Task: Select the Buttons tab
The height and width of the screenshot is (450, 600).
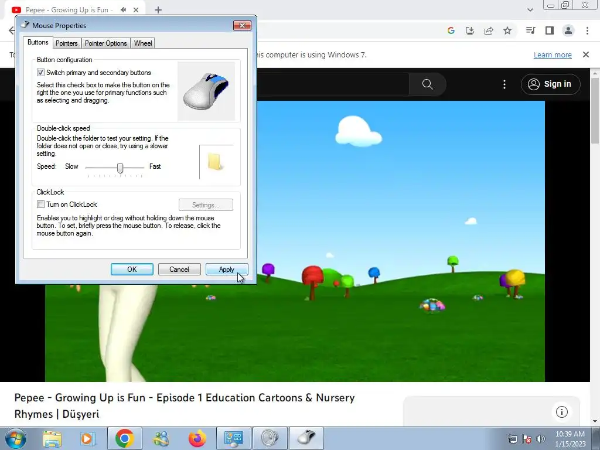Action: 38,42
